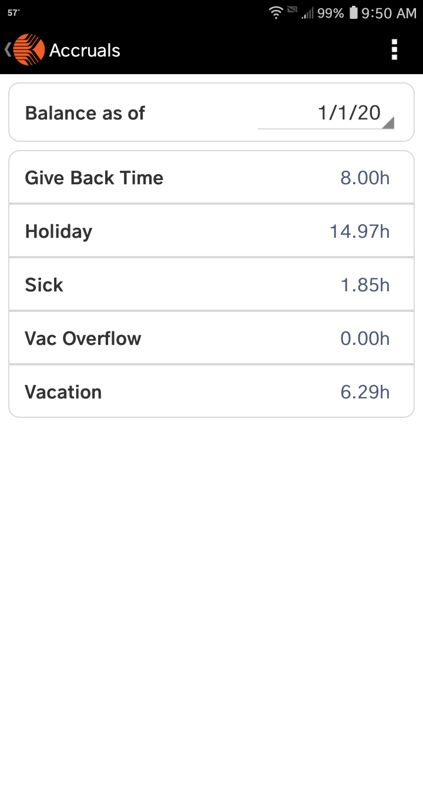Select the Holiday accrual row
This screenshot has height=798, width=423.
coord(211,231)
